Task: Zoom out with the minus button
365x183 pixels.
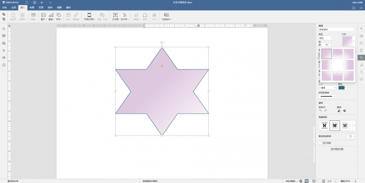Action: point(335,181)
